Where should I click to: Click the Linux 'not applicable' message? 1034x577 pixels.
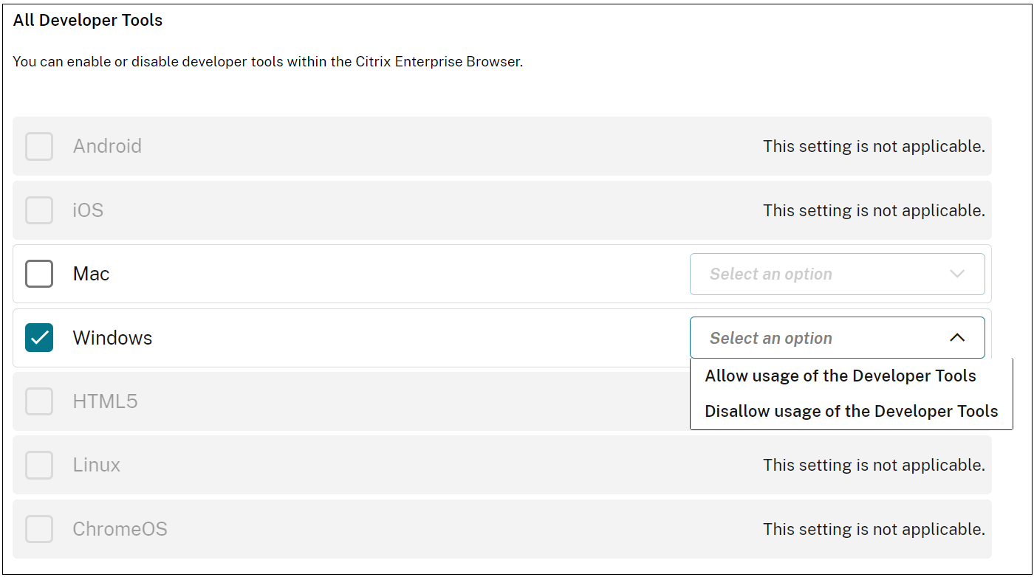point(874,466)
